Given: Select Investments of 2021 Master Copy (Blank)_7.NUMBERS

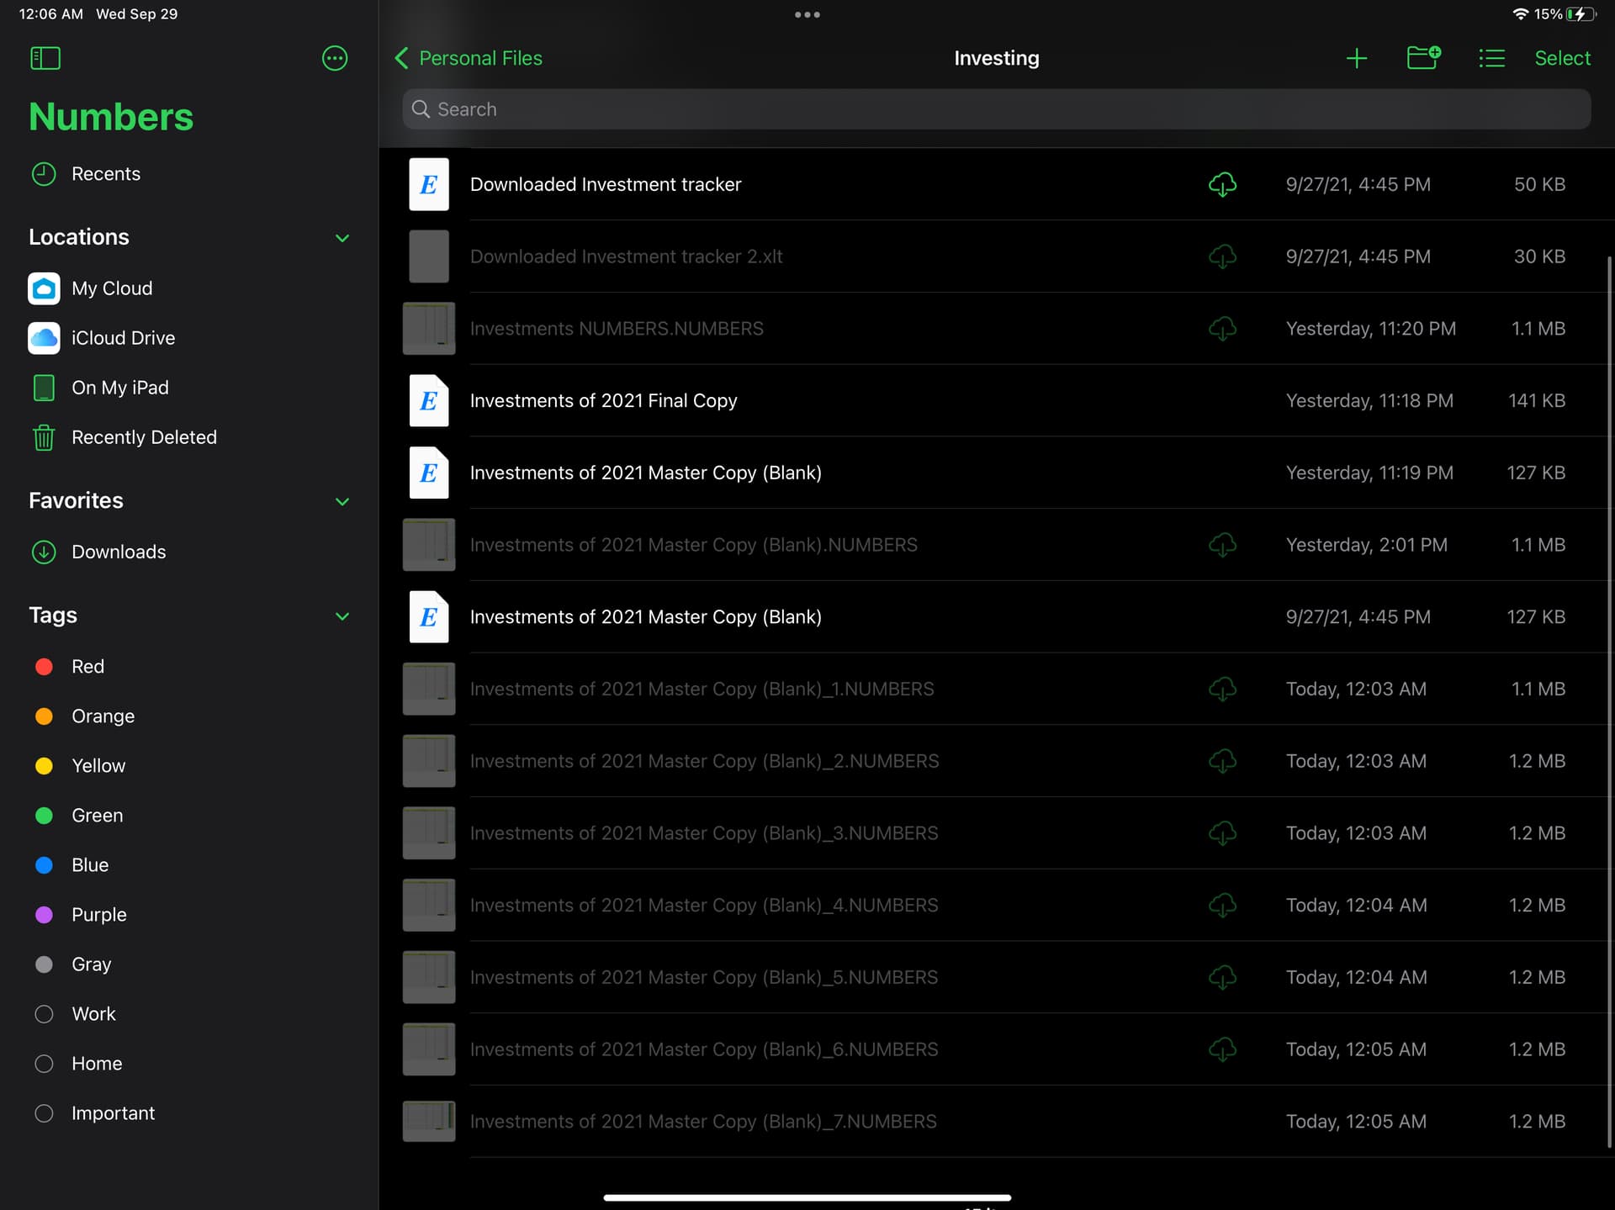Looking at the screenshot, I should click(x=703, y=1122).
